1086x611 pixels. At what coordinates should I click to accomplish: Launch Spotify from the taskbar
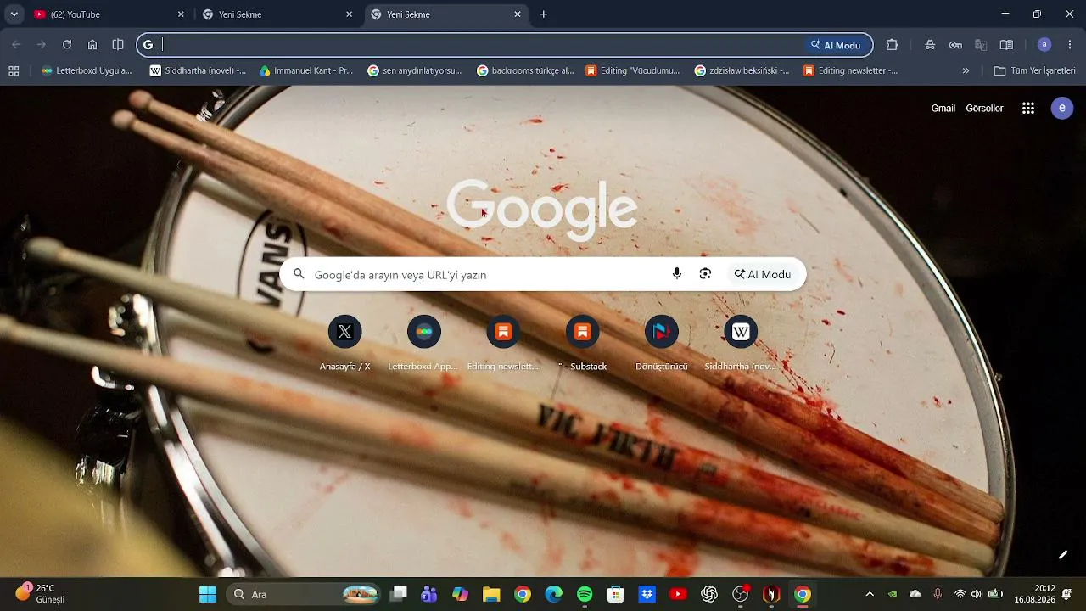click(585, 594)
